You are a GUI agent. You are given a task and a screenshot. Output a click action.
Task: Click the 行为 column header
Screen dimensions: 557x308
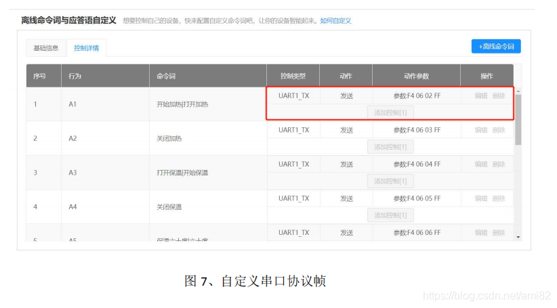coord(105,76)
